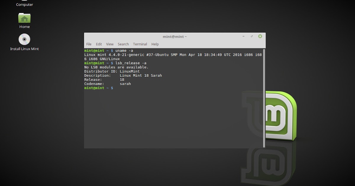Open the Edit menu in the terminal

99,44
